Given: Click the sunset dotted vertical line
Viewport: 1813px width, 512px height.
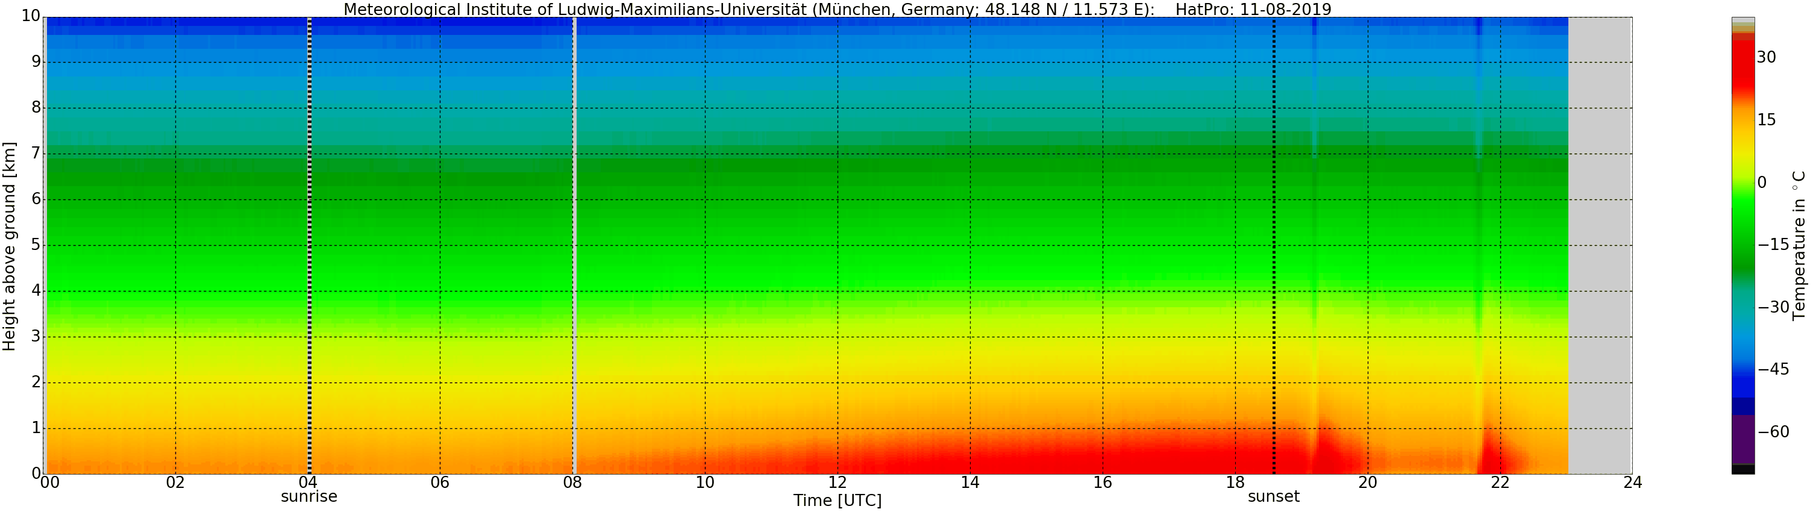Looking at the screenshot, I should tap(1274, 246).
